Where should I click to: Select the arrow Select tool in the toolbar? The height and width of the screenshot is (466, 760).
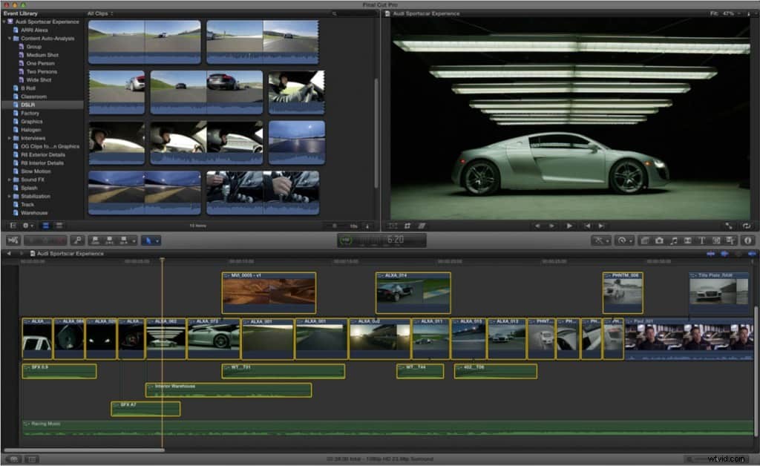(x=150, y=240)
